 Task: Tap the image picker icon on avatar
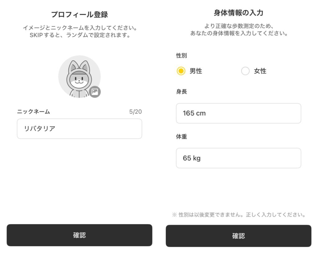tap(95, 92)
